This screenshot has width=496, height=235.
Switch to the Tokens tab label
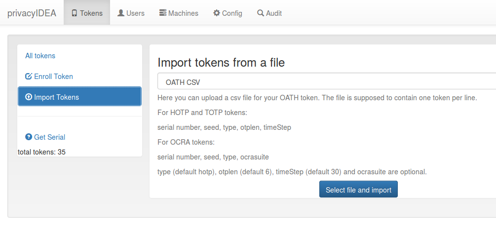[91, 13]
